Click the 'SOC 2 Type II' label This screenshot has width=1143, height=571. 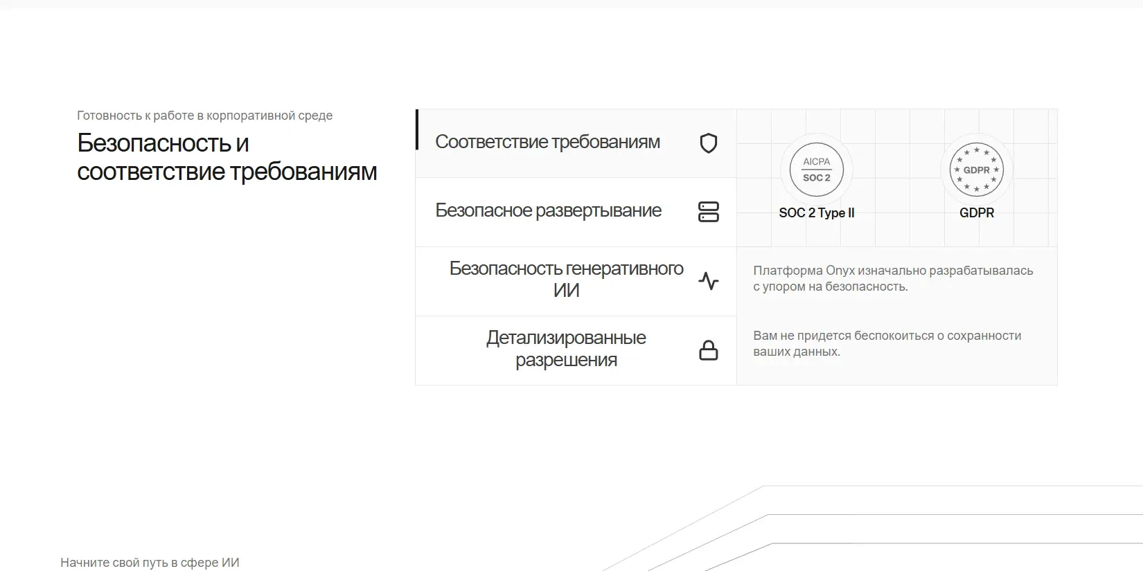[x=817, y=213]
